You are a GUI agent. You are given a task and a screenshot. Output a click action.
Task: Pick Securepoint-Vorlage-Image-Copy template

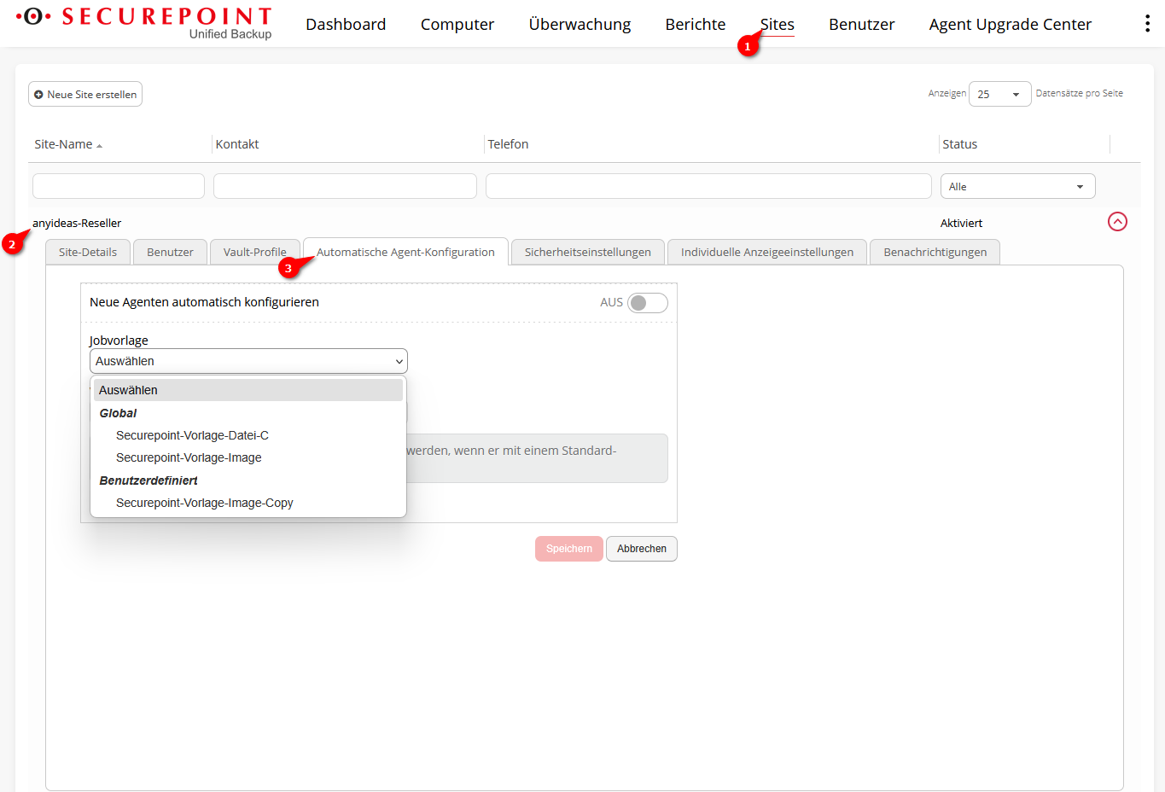click(204, 503)
